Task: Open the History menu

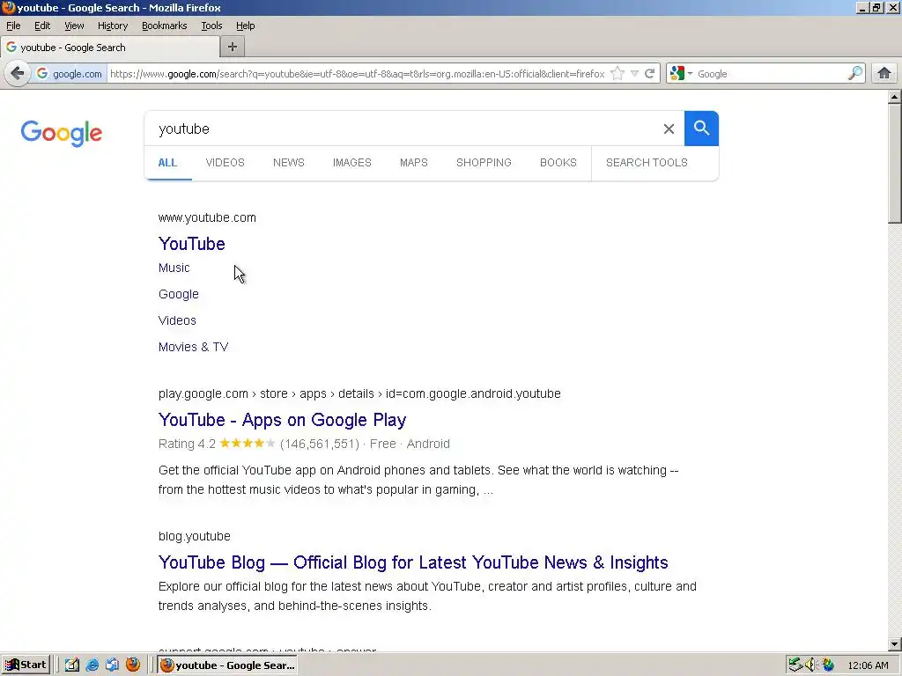Action: (x=112, y=26)
